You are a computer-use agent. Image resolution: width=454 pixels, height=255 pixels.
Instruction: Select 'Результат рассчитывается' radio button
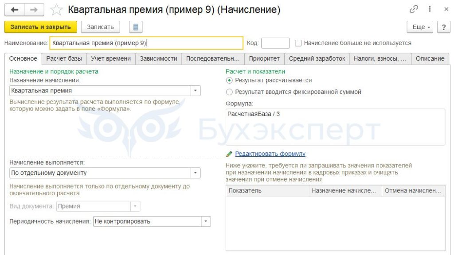point(229,80)
